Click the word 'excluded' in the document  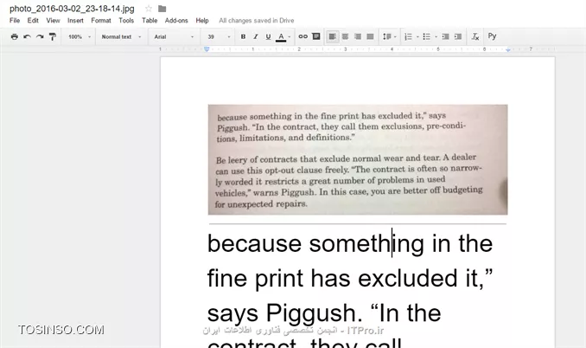pyautogui.click(x=408, y=279)
